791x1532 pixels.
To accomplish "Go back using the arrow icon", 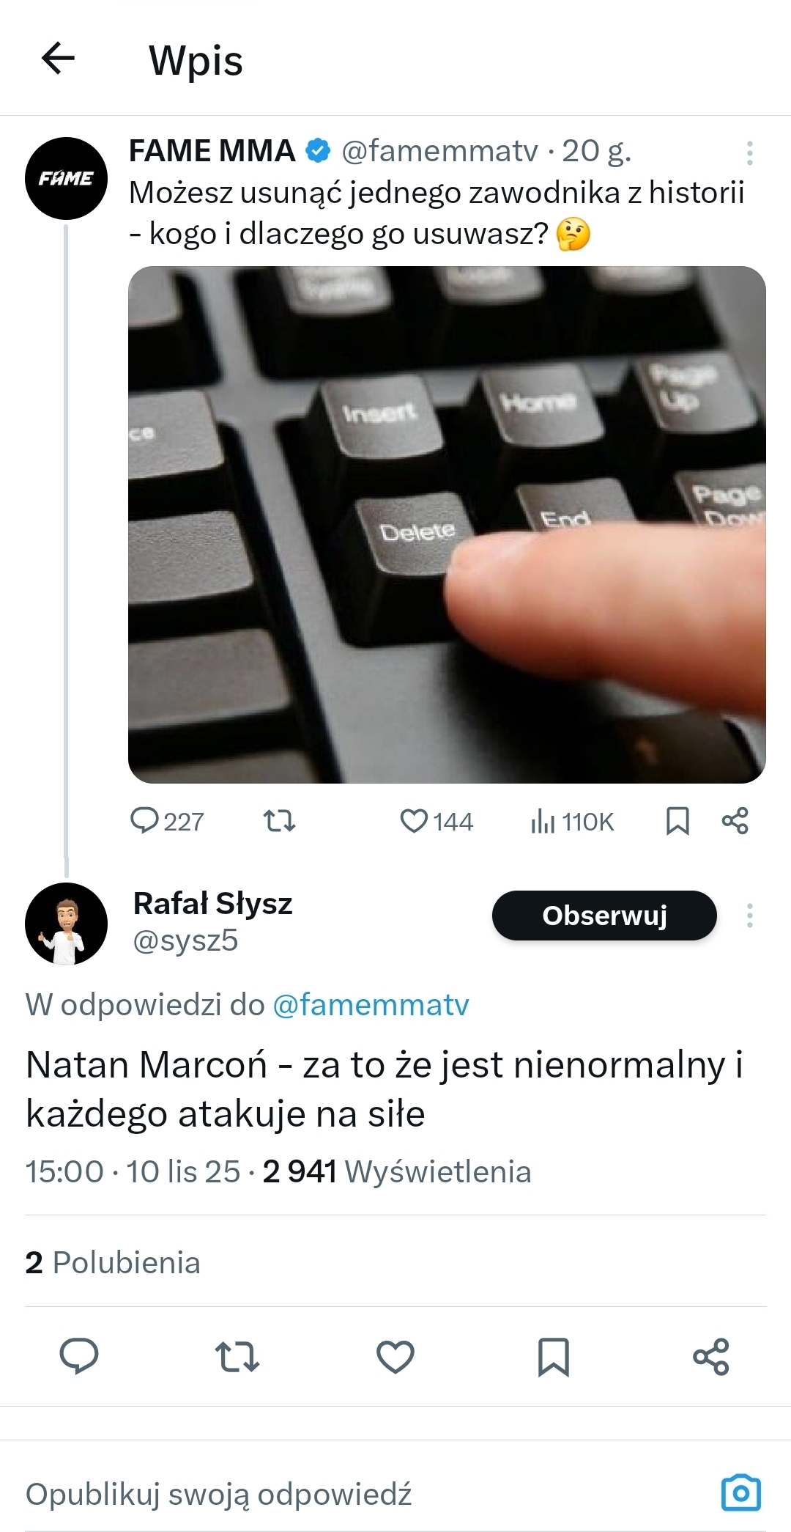I will 59,59.
